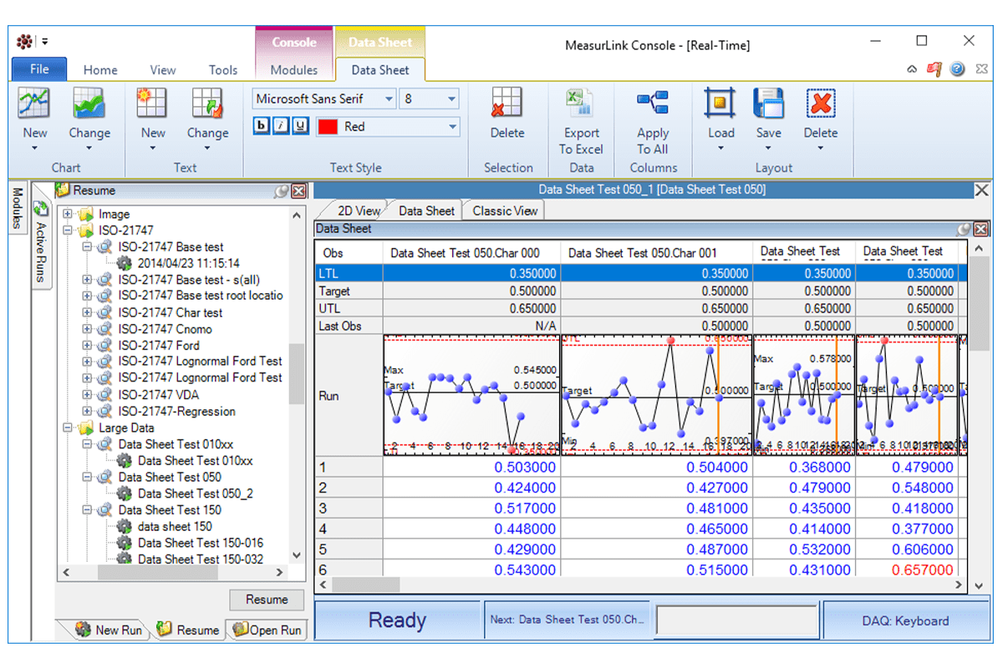This screenshot has height=668, width=1003.
Task: Click the Resume button
Action: click(267, 600)
